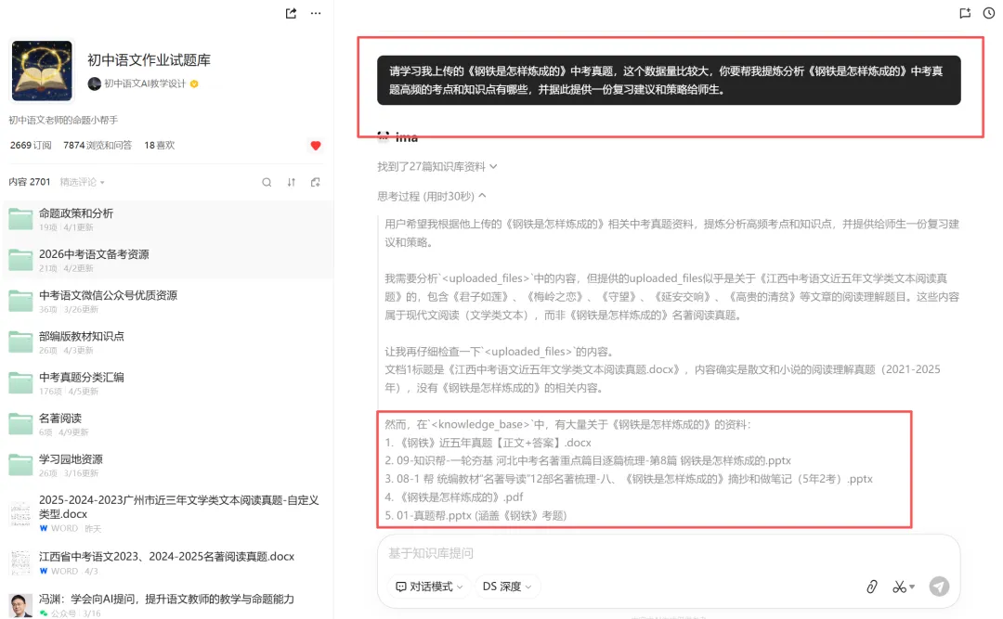Image resolution: width=1003 pixels, height=619 pixels.
Task: Open conversation history via the clock icon
Action: [987, 13]
